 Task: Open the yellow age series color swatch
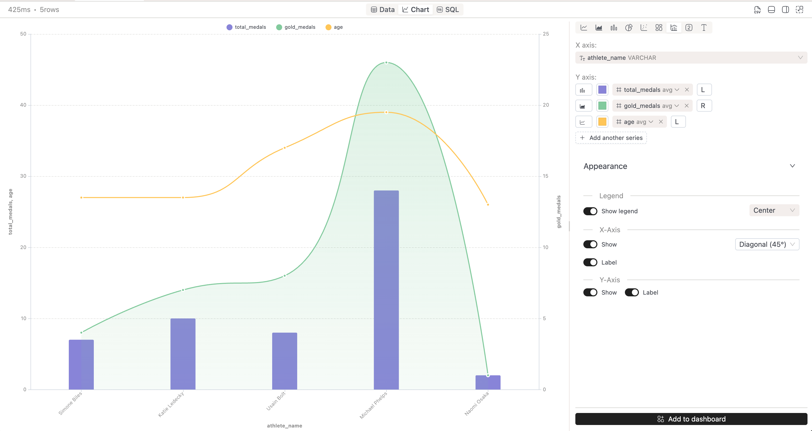(602, 122)
